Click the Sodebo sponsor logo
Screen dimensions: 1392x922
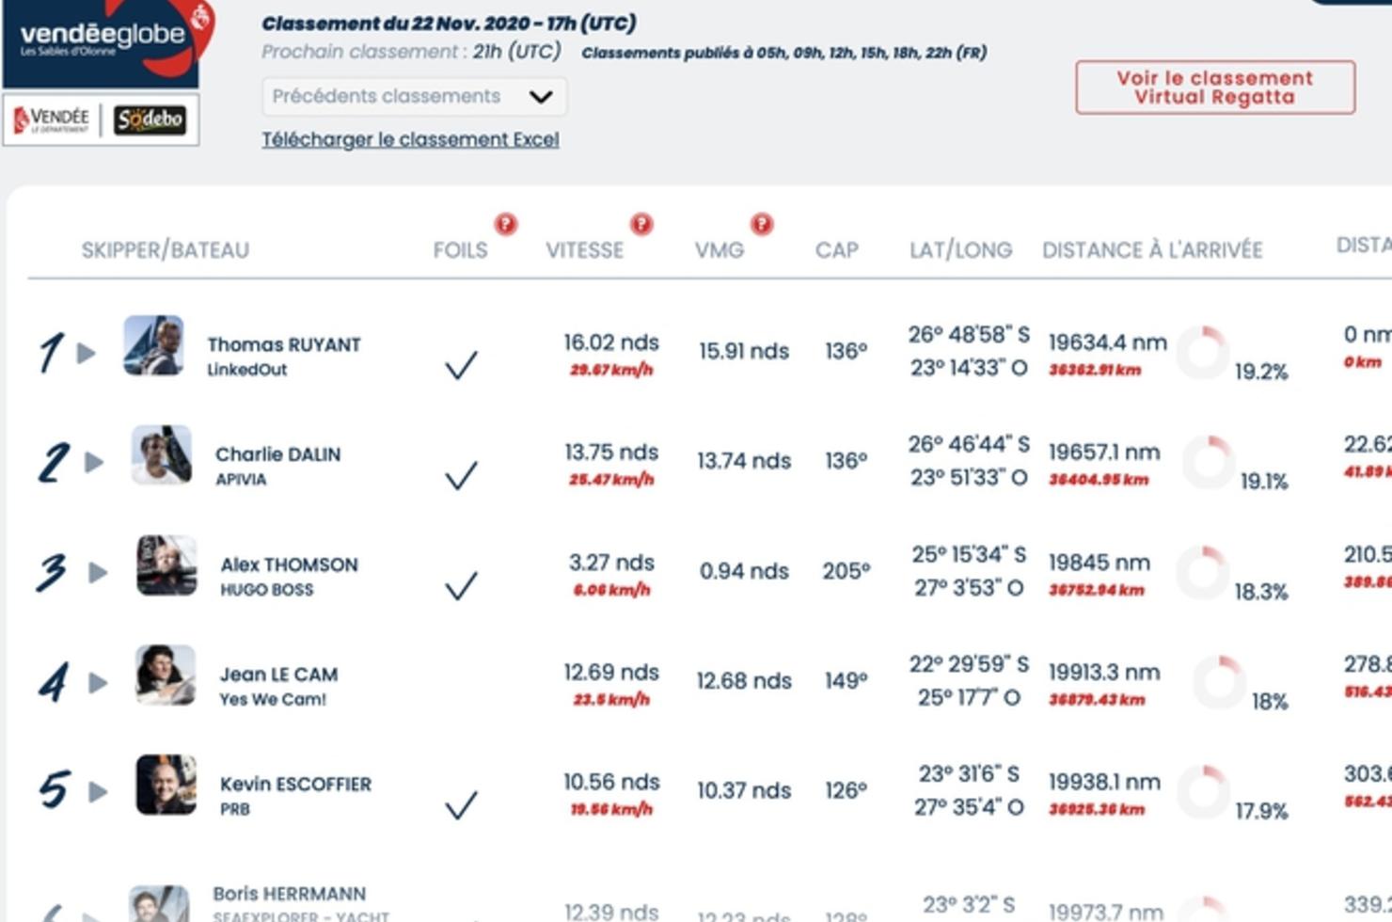click(150, 119)
